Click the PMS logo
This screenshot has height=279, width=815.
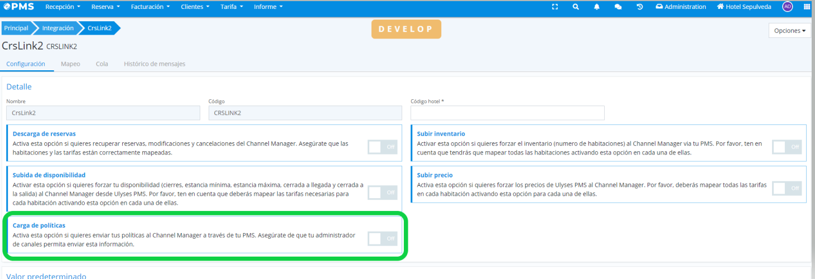coord(18,7)
